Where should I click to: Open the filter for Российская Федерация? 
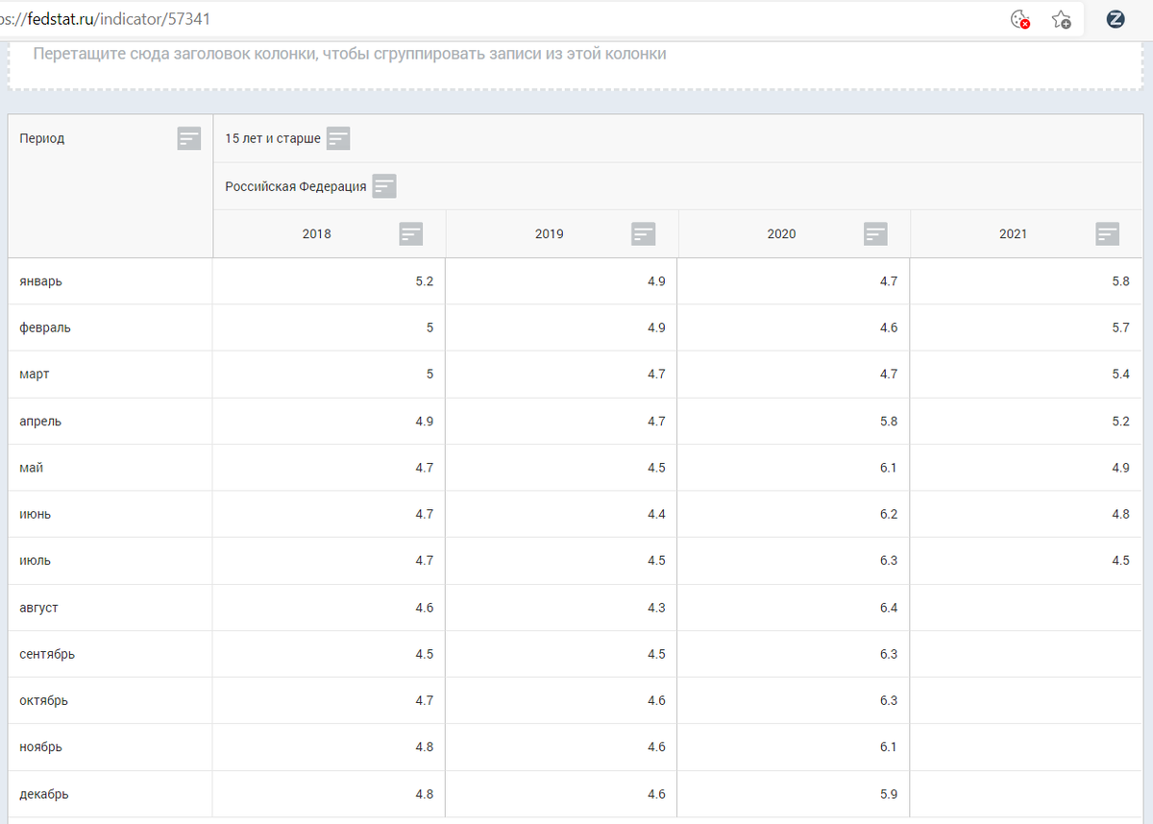(x=384, y=185)
